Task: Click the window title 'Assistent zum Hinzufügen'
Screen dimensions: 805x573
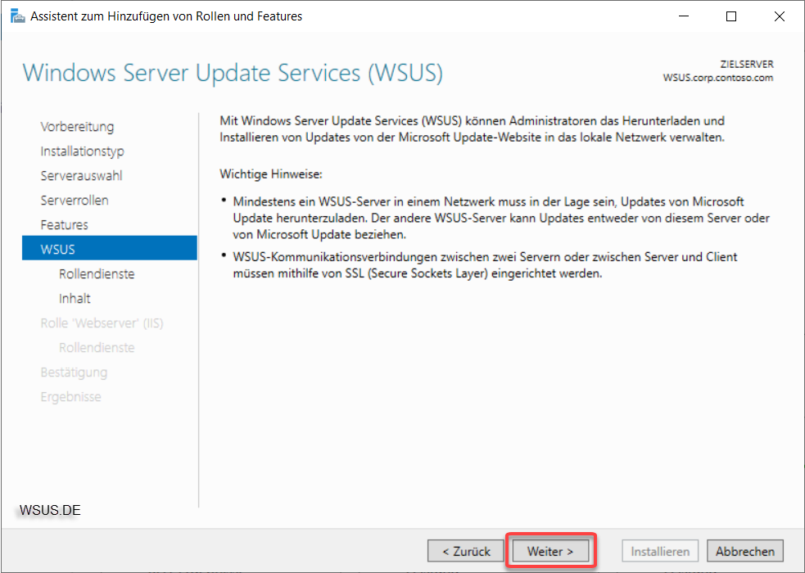Action: click(166, 16)
